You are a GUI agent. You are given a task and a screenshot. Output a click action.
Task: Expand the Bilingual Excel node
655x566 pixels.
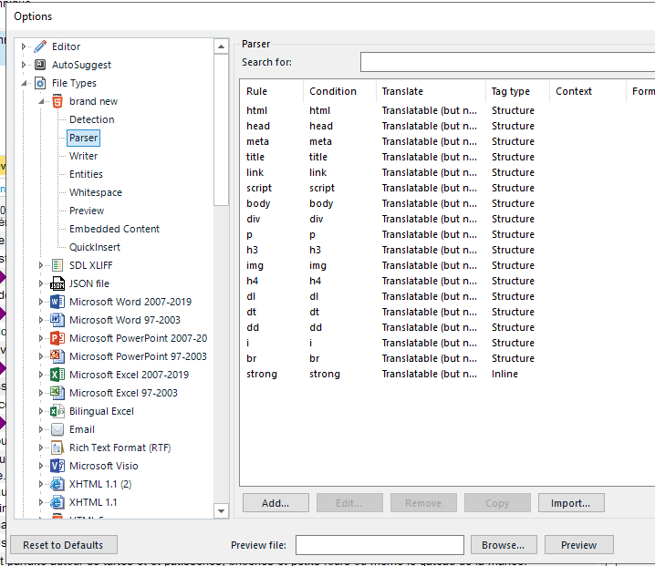click(41, 411)
